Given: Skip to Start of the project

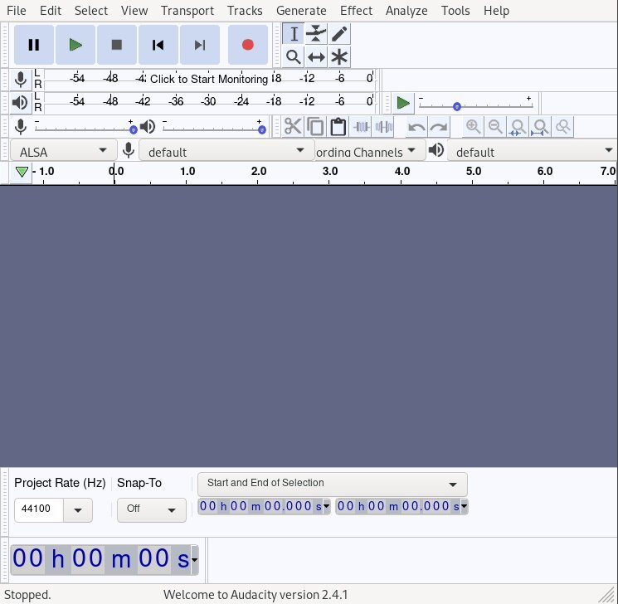Looking at the screenshot, I should click(x=158, y=45).
